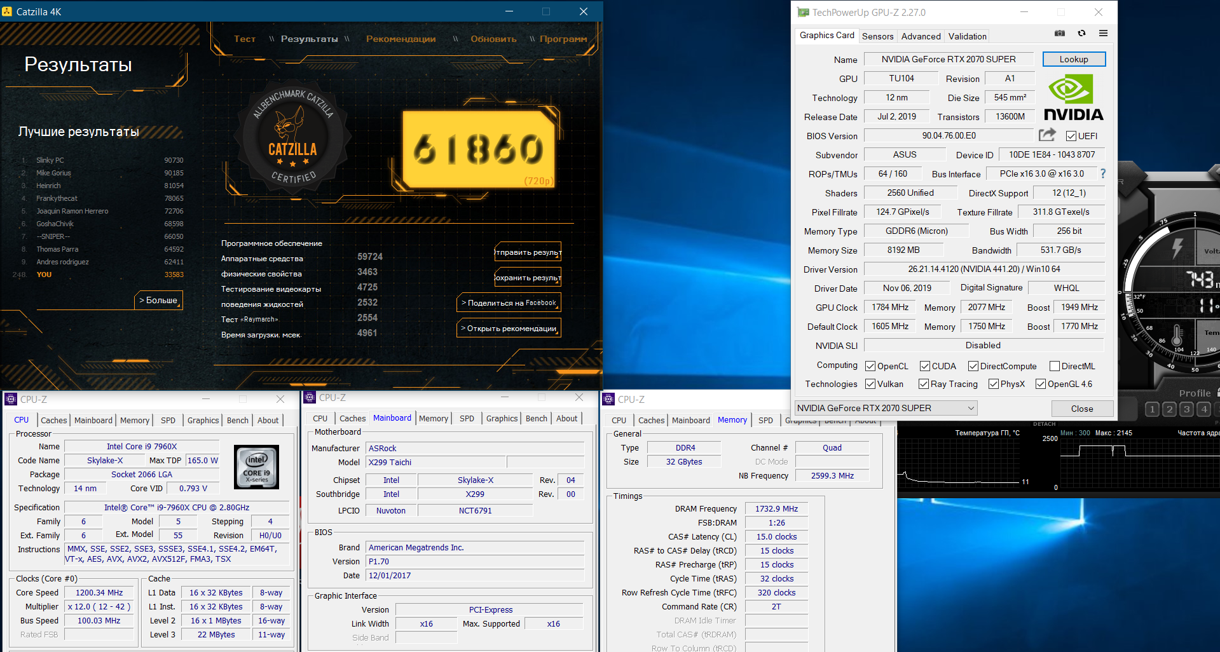Click the Lookup button in GPU-Z
The height and width of the screenshot is (652, 1220).
(1074, 59)
